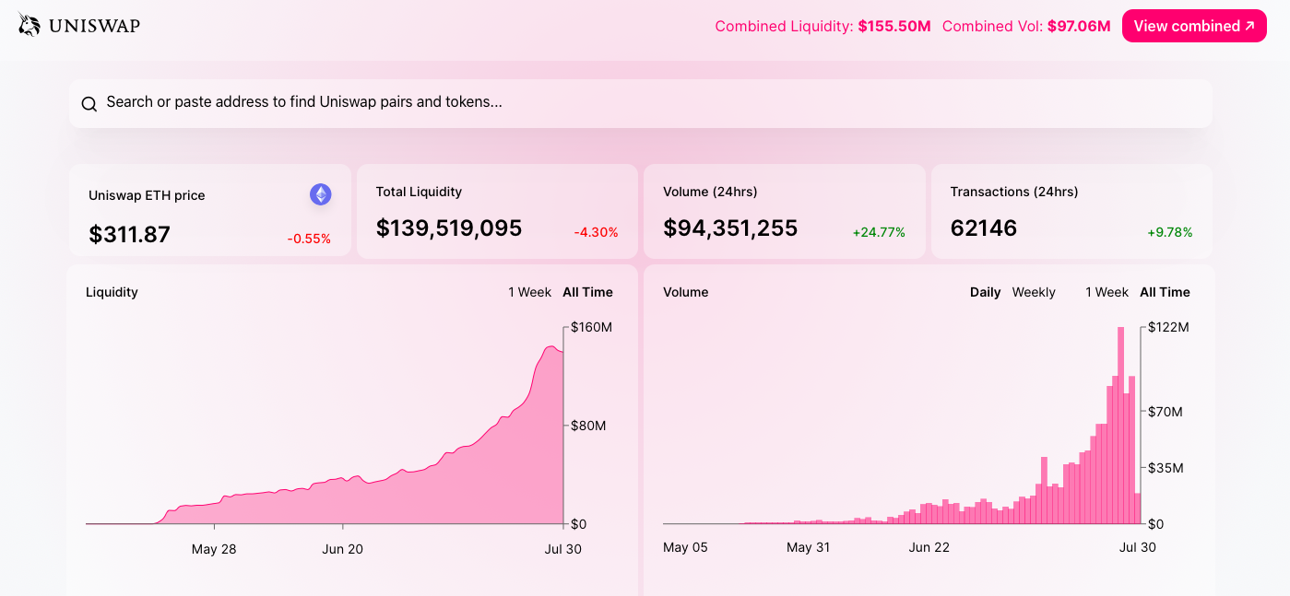The image size is (1290, 596).
Task: Click the -0.55% ETH price change
Action: [309, 239]
